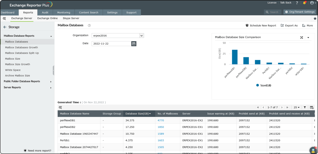The height and width of the screenshot is (154, 318).
Task: Click the search magnifier above the report table
Action: tap(60, 107)
